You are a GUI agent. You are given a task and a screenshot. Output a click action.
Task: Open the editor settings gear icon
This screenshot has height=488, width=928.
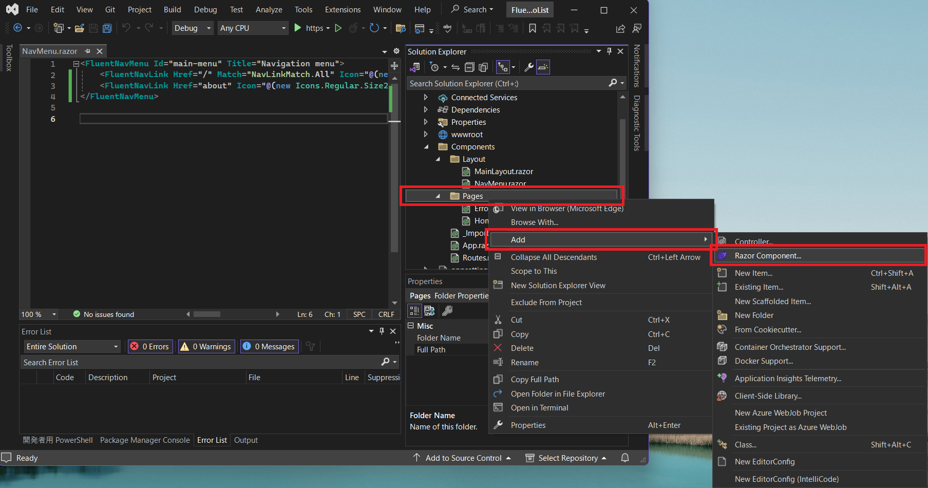coord(396,51)
